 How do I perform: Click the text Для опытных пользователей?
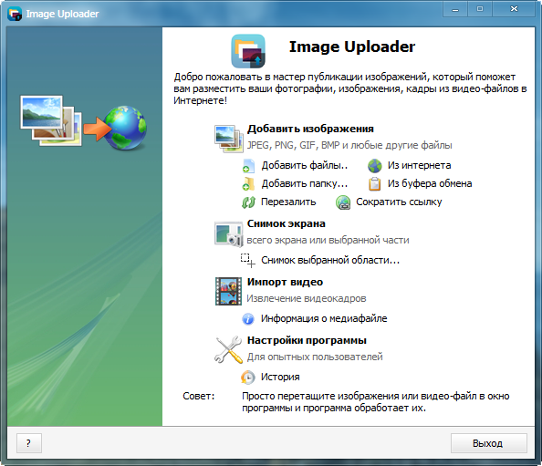(315, 357)
